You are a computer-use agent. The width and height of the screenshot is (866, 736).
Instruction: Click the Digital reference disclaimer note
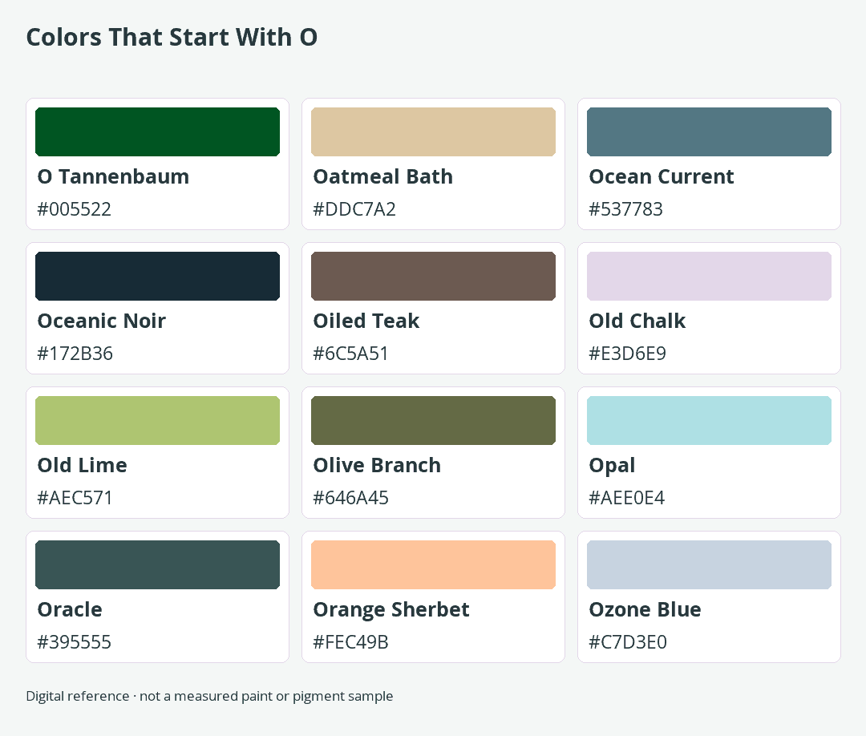(x=209, y=696)
